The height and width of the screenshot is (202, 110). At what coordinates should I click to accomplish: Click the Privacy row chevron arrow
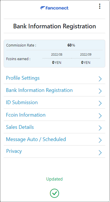coord(100,152)
